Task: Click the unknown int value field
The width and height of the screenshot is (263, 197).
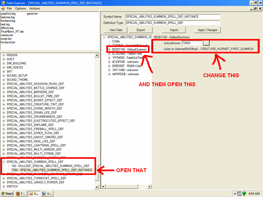Action: click(192, 43)
